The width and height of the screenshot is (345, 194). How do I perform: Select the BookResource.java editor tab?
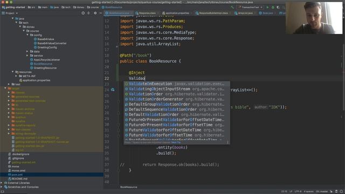pyautogui.click(x=118, y=13)
